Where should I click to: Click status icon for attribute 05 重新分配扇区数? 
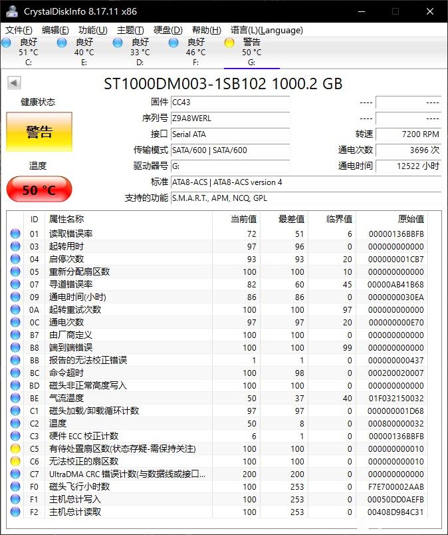[x=15, y=271]
